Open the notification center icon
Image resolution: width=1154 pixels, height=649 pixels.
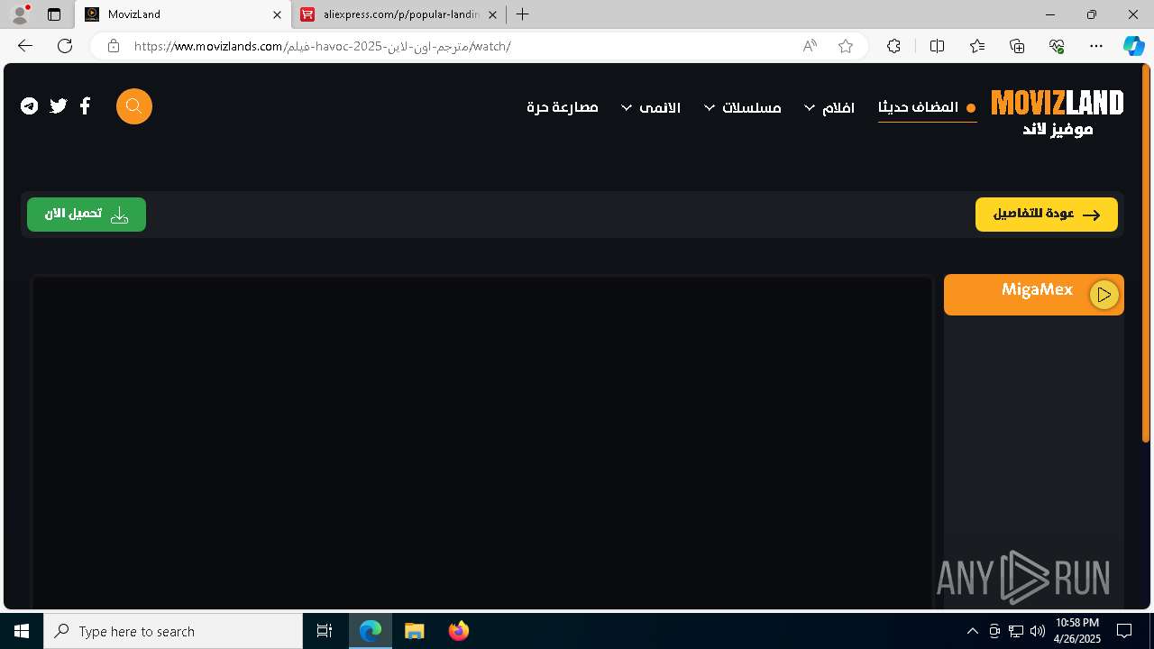(1124, 631)
